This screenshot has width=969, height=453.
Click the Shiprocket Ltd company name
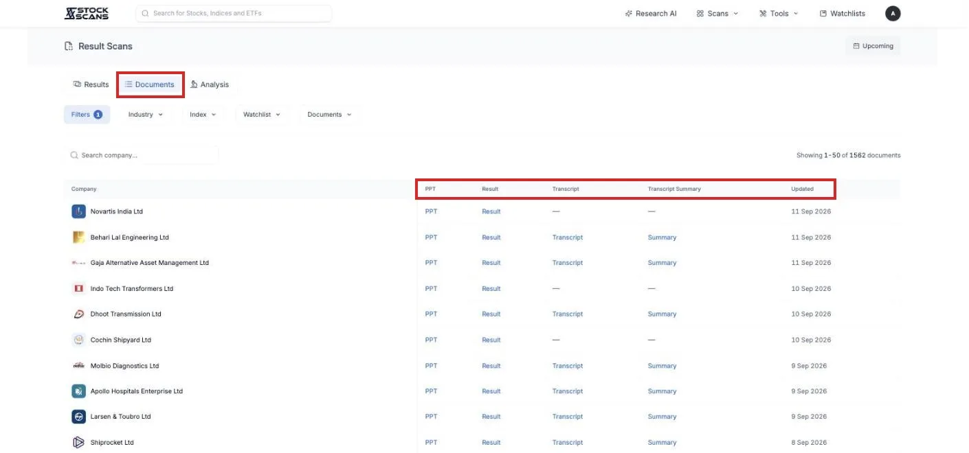112,443
